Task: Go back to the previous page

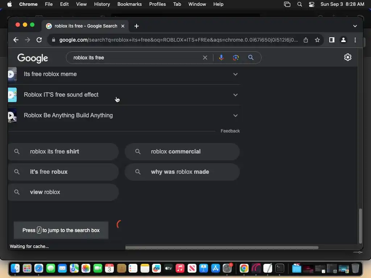Action: pyautogui.click(x=16, y=40)
